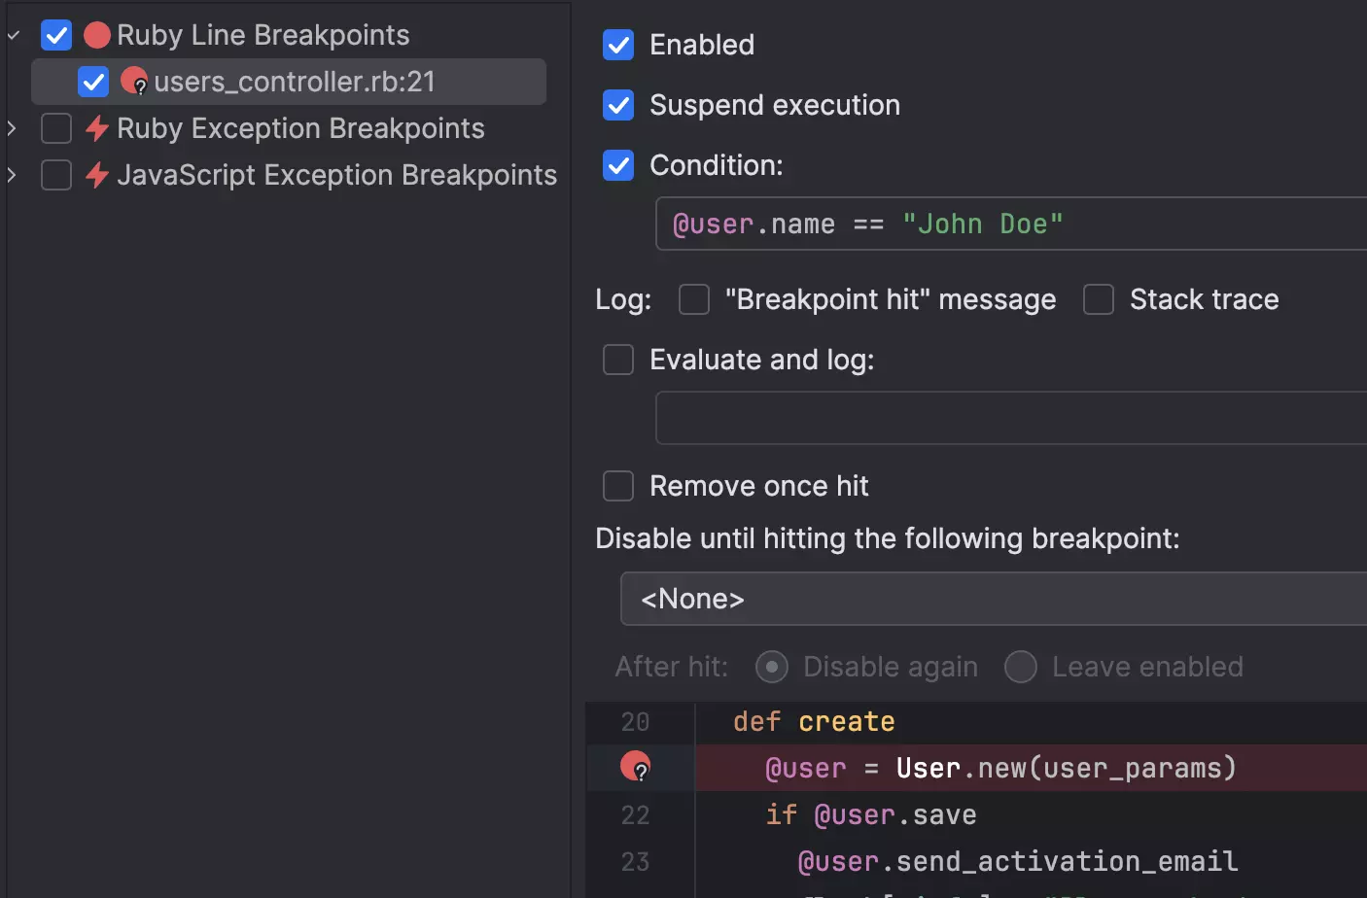Select the users_controller.rb:21 breakpoint entry
This screenshot has width=1367, height=898.
point(294,82)
